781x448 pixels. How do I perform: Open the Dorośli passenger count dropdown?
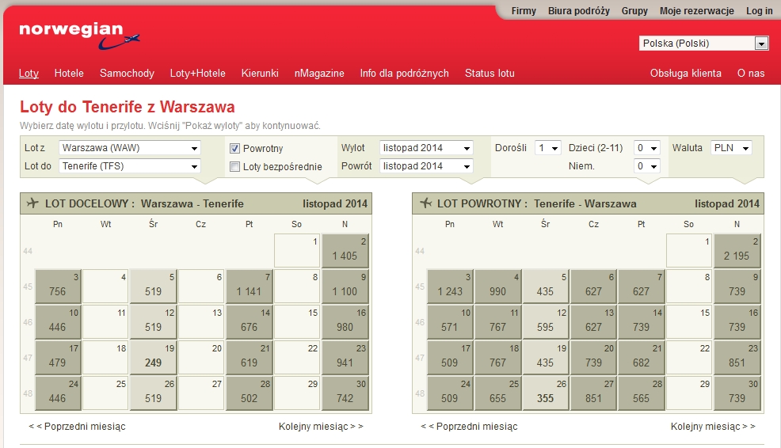(x=548, y=148)
